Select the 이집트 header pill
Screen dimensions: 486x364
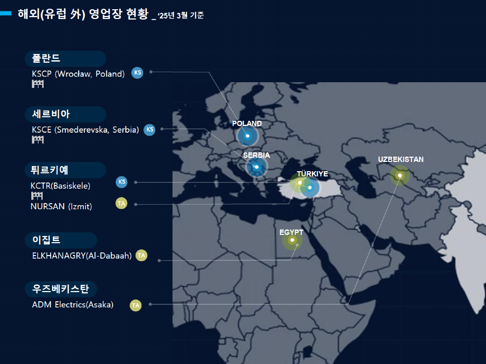click(61, 240)
